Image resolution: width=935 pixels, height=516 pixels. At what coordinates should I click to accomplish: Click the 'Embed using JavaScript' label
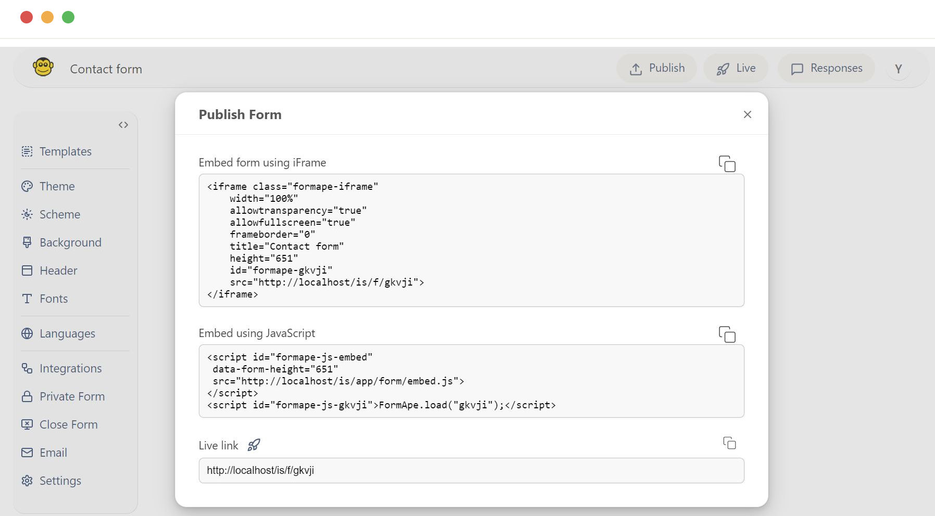pos(257,333)
